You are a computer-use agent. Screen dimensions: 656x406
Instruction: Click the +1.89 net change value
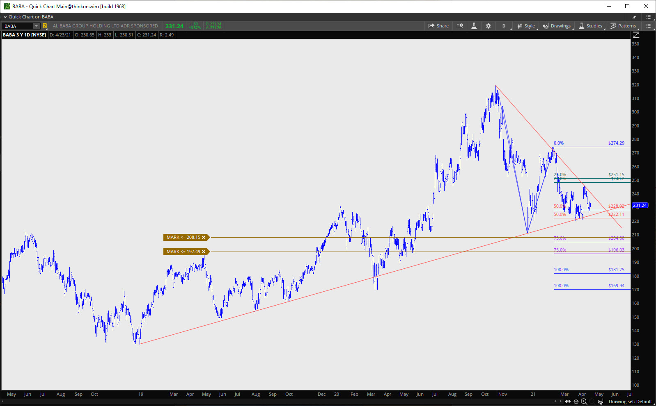(193, 24)
